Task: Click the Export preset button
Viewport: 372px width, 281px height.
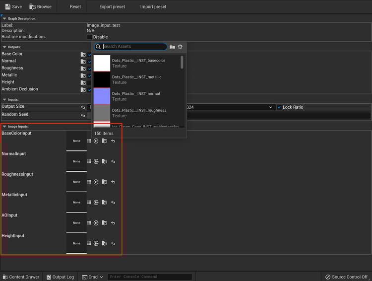Action: pyautogui.click(x=112, y=7)
